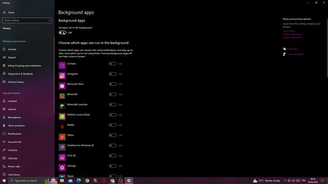Click the Find a setting search box

point(27,20)
